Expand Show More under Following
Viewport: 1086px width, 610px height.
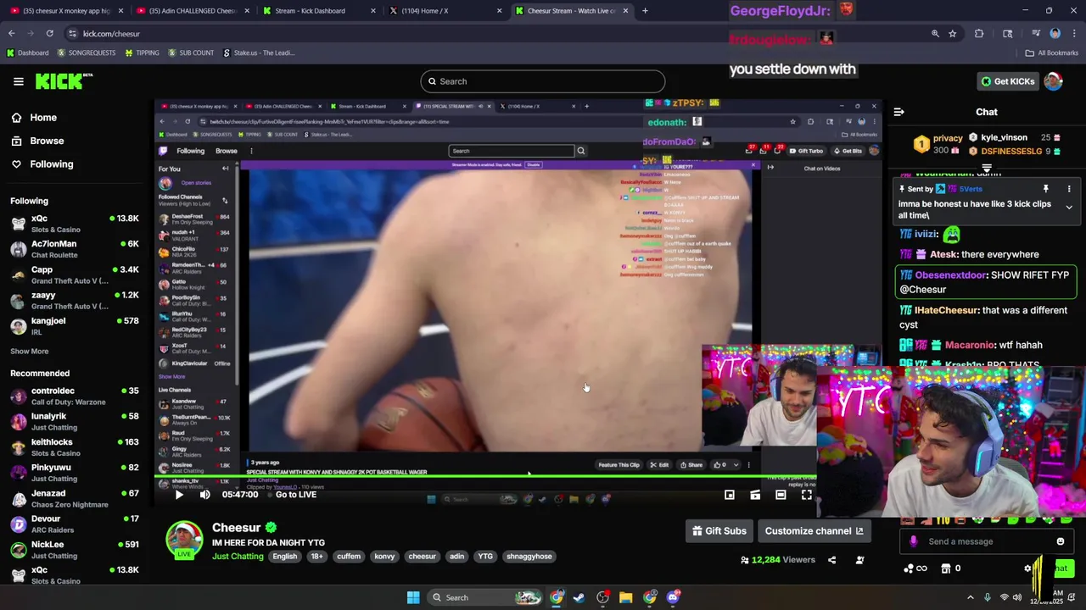pos(29,351)
